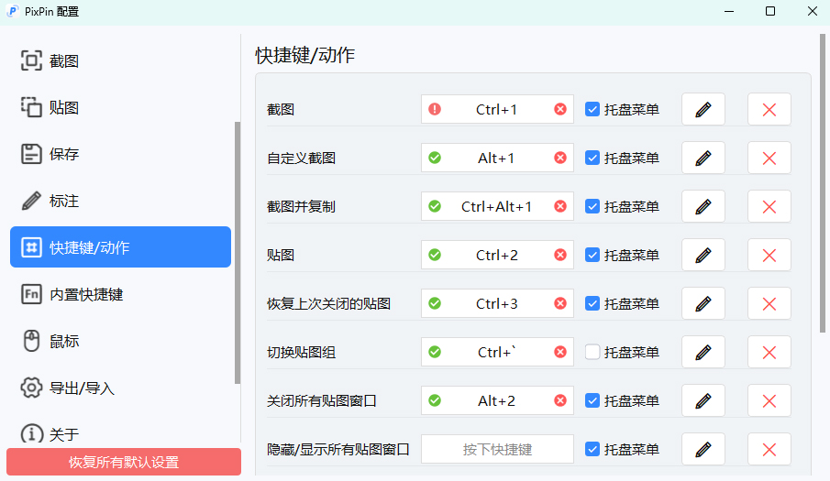The width and height of the screenshot is (830, 481).
Task: Click the edit pencil for 贴图 row
Action: point(703,255)
